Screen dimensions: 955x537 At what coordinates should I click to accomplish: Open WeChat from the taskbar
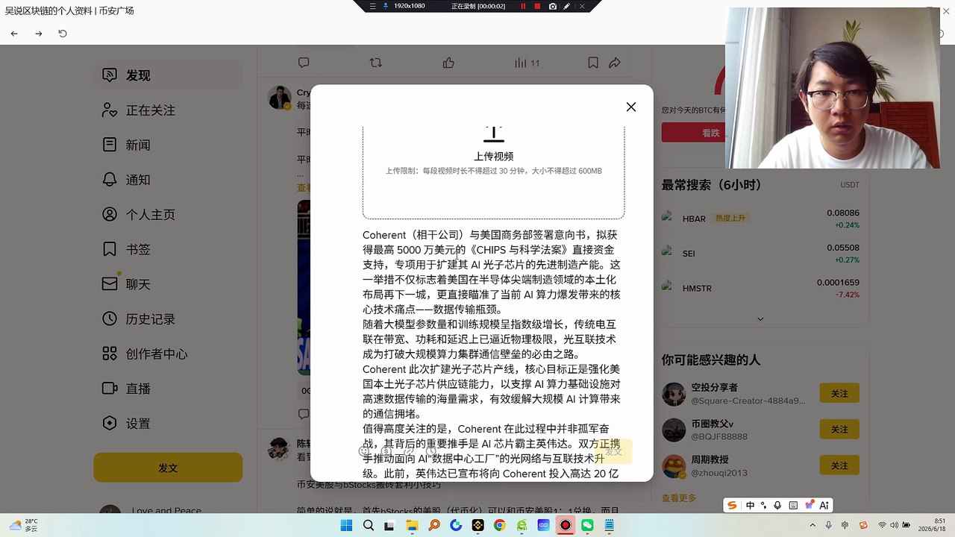tap(587, 525)
